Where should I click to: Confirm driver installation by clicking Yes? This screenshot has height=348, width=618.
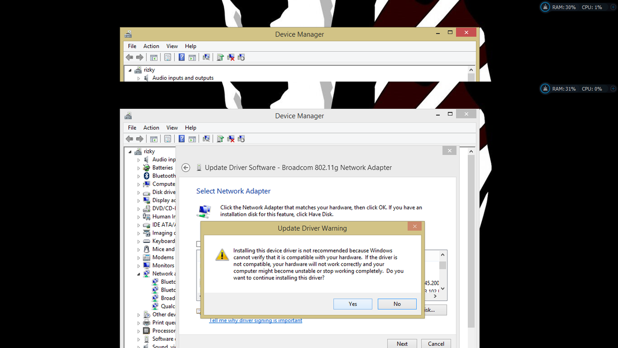(352, 304)
